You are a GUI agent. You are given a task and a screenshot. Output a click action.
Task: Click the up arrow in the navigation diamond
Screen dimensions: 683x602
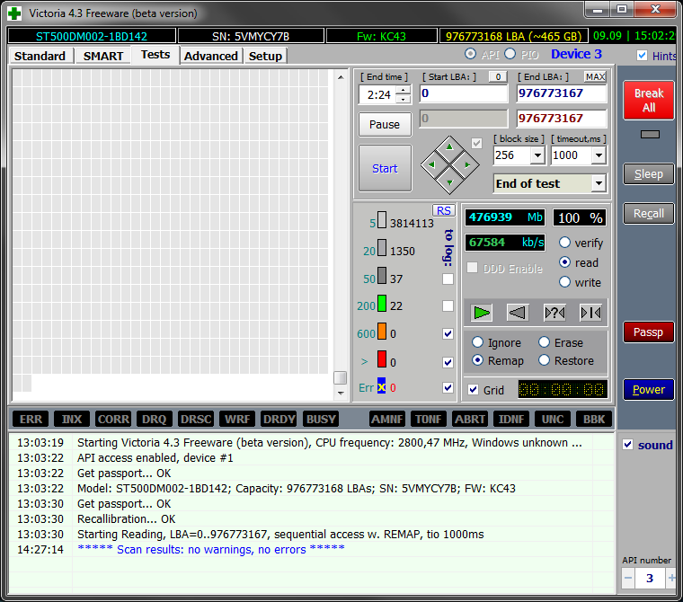(449, 146)
